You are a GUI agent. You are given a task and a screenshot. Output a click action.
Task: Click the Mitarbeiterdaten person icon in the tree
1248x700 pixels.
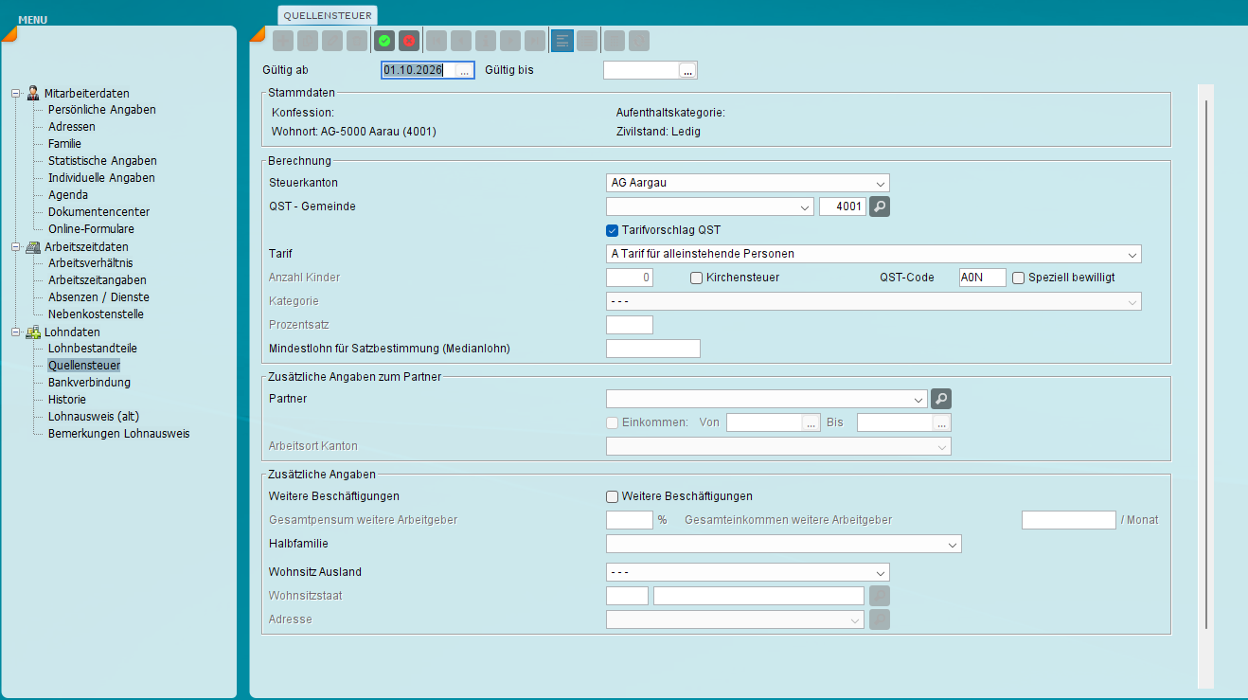33,93
